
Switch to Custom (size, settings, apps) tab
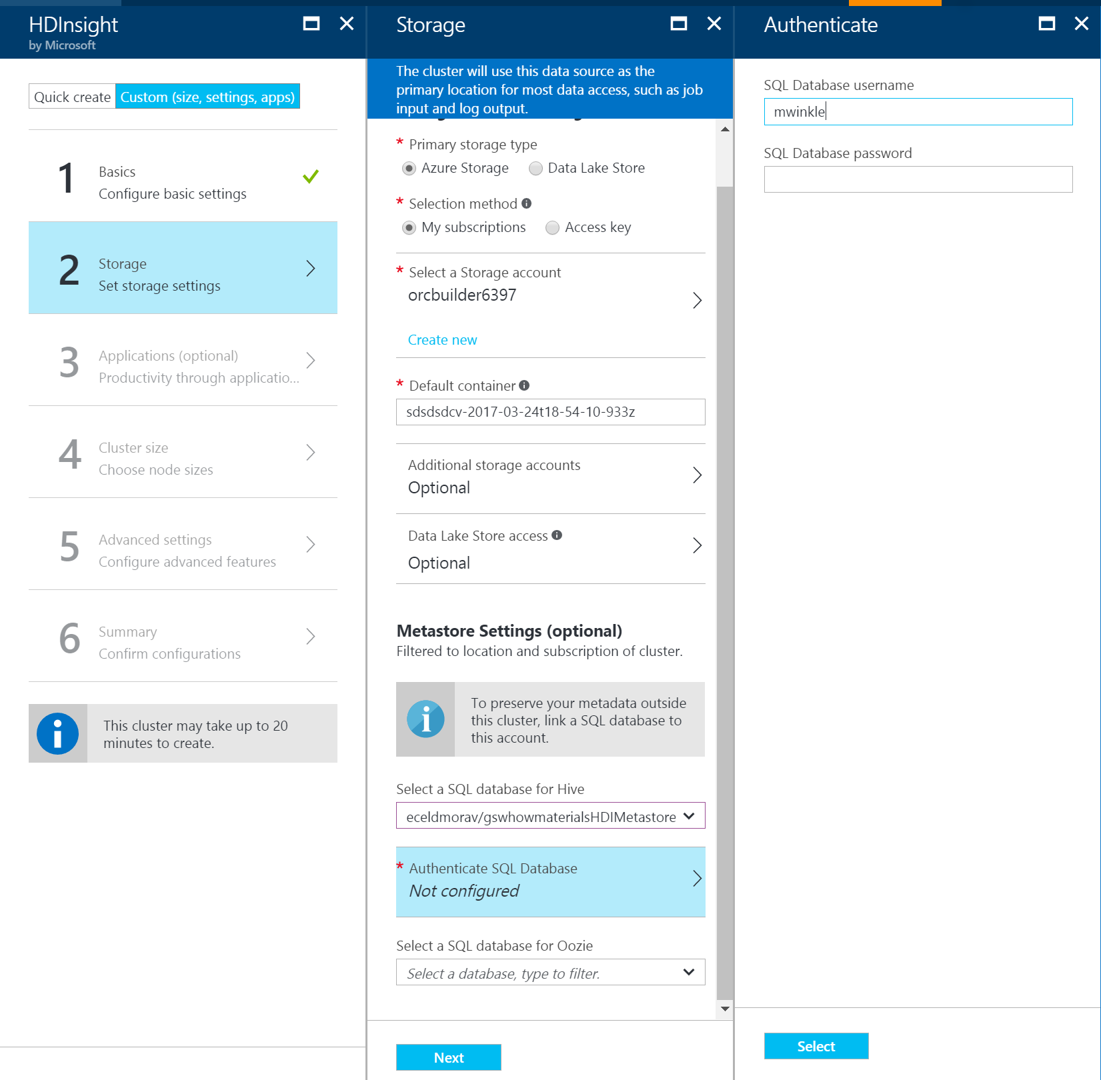(x=207, y=97)
